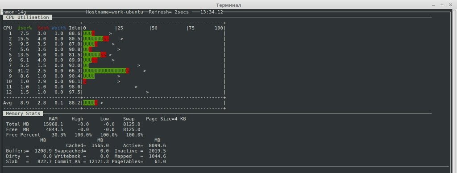Screen dimensions: 457x173
Task: Minimize the terminal window with dash icon
Action: [x=433, y=5]
